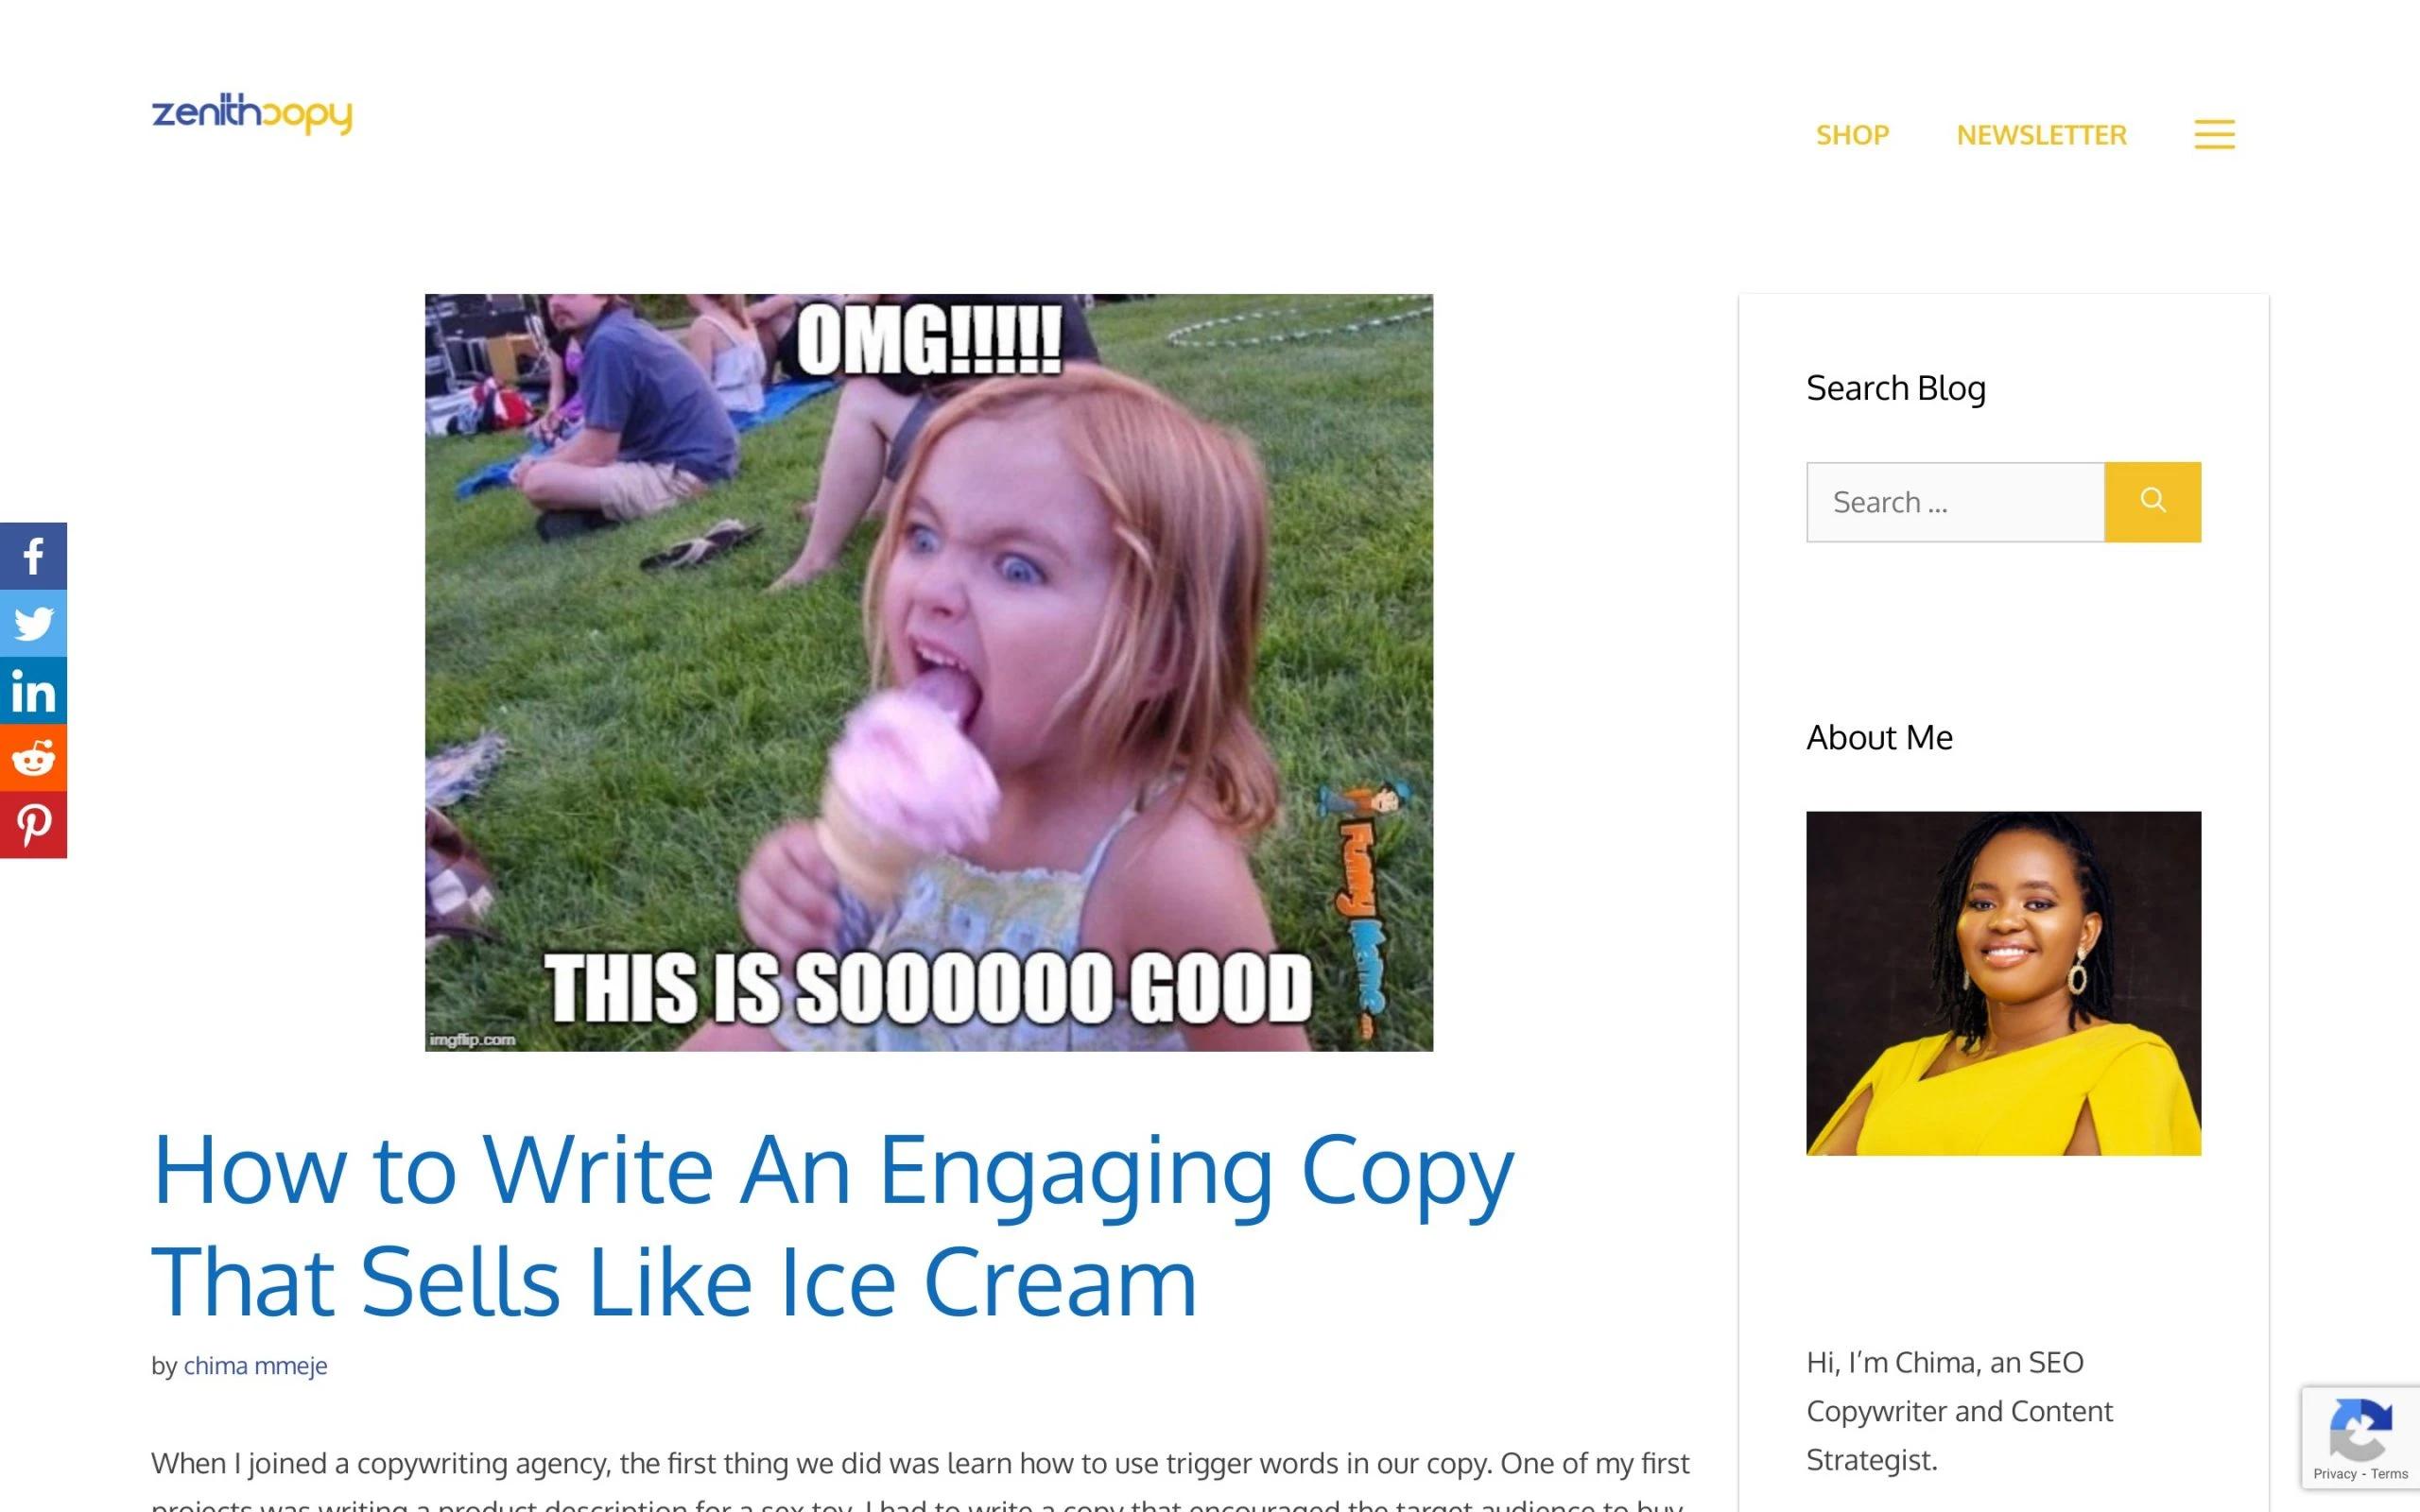Image resolution: width=2420 pixels, height=1512 pixels.
Task: Open reCAPTCHA Terms link
Action: [x=2389, y=1474]
